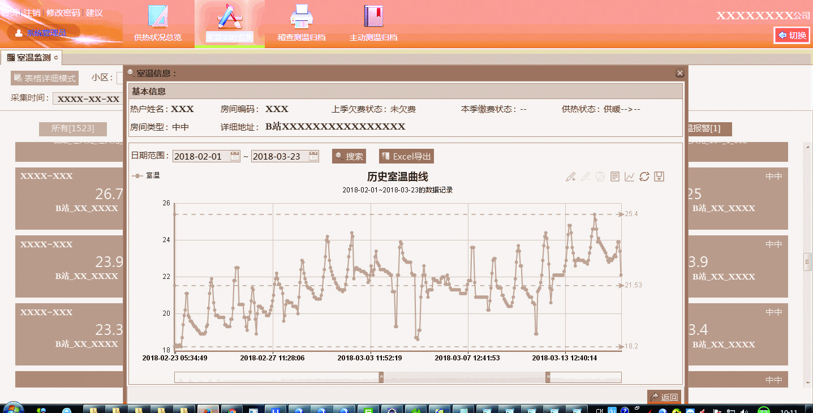The image size is (813, 413).
Task: Save chart as image icon
Action: pyautogui.click(x=659, y=177)
